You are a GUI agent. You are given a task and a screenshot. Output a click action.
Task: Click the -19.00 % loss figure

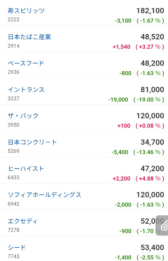click(x=149, y=100)
